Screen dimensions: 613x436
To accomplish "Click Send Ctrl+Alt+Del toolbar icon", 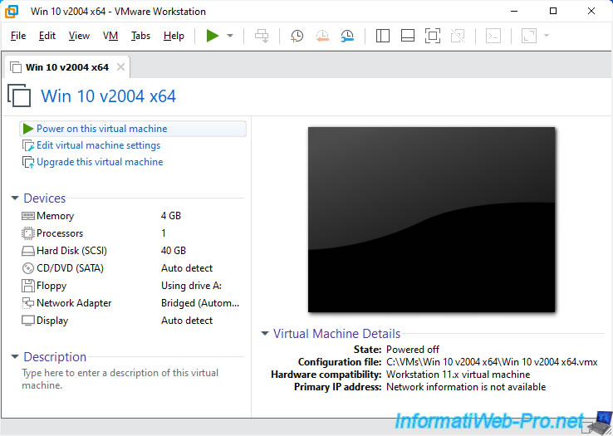I will tap(262, 36).
